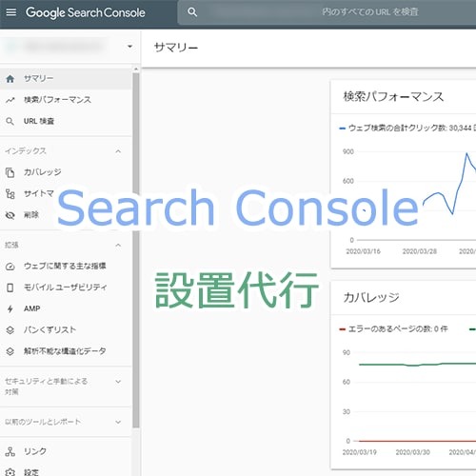The height and width of the screenshot is (476, 476).
Task: Click the settings gear icon
Action: point(10,472)
